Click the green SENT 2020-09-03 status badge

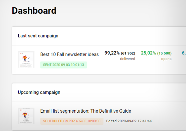click(x=64, y=65)
